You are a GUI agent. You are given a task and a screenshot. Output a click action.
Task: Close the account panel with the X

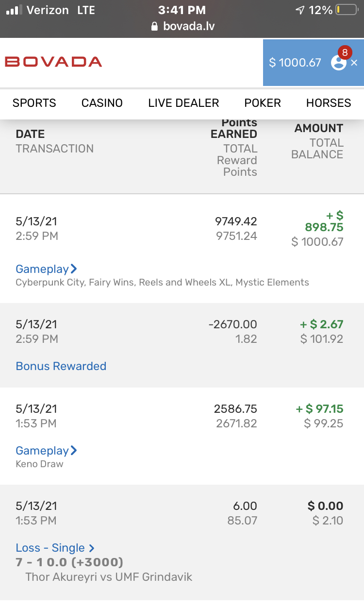click(x=354, y=63)
